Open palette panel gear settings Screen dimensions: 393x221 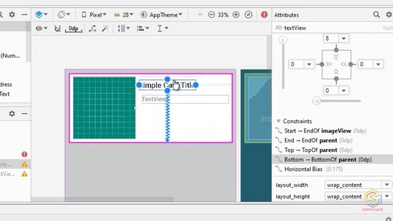click(12, 15)
